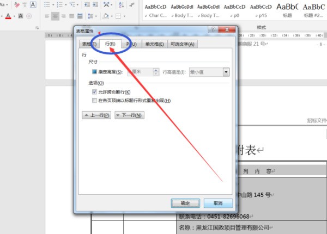Image resolution: width=327 pixels, height=234 pixels.
Task: Center align the text
Action: point(55,16)
